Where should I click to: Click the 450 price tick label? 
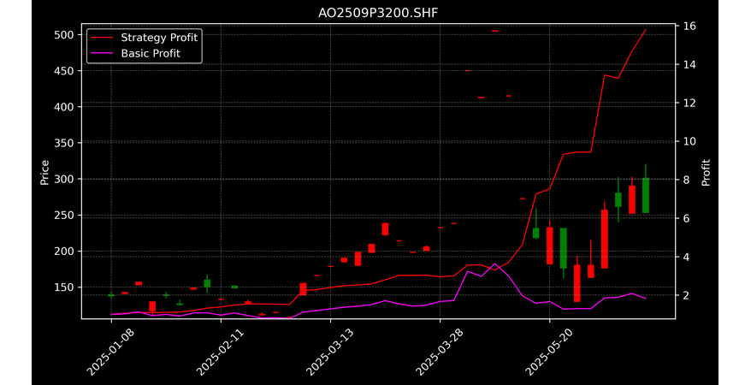[63, 71]
